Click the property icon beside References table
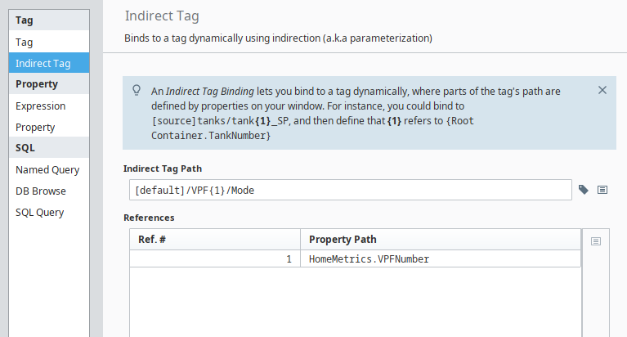The image size is (627, 337). point(596,241)
